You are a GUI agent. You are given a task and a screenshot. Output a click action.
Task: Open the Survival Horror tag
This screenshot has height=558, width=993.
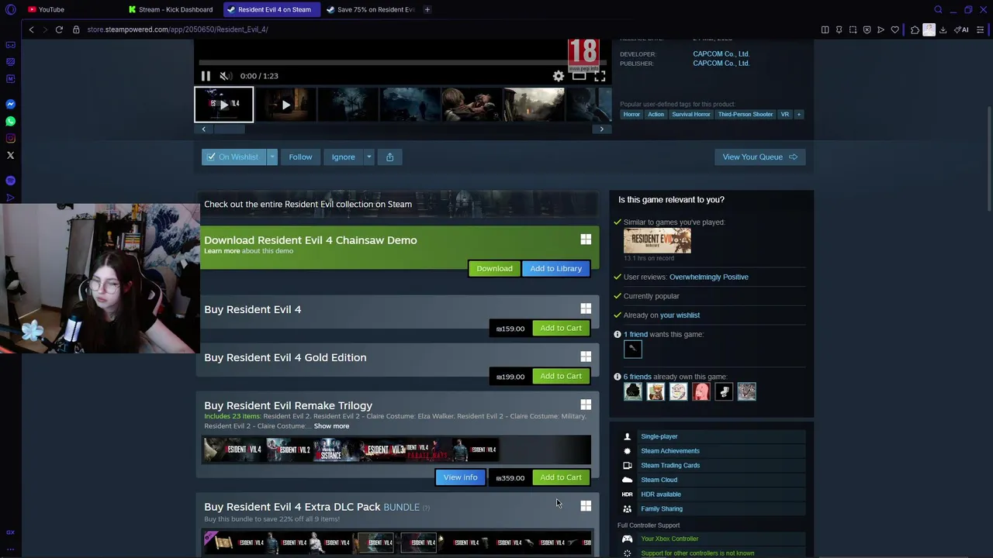tap(690, 114)
